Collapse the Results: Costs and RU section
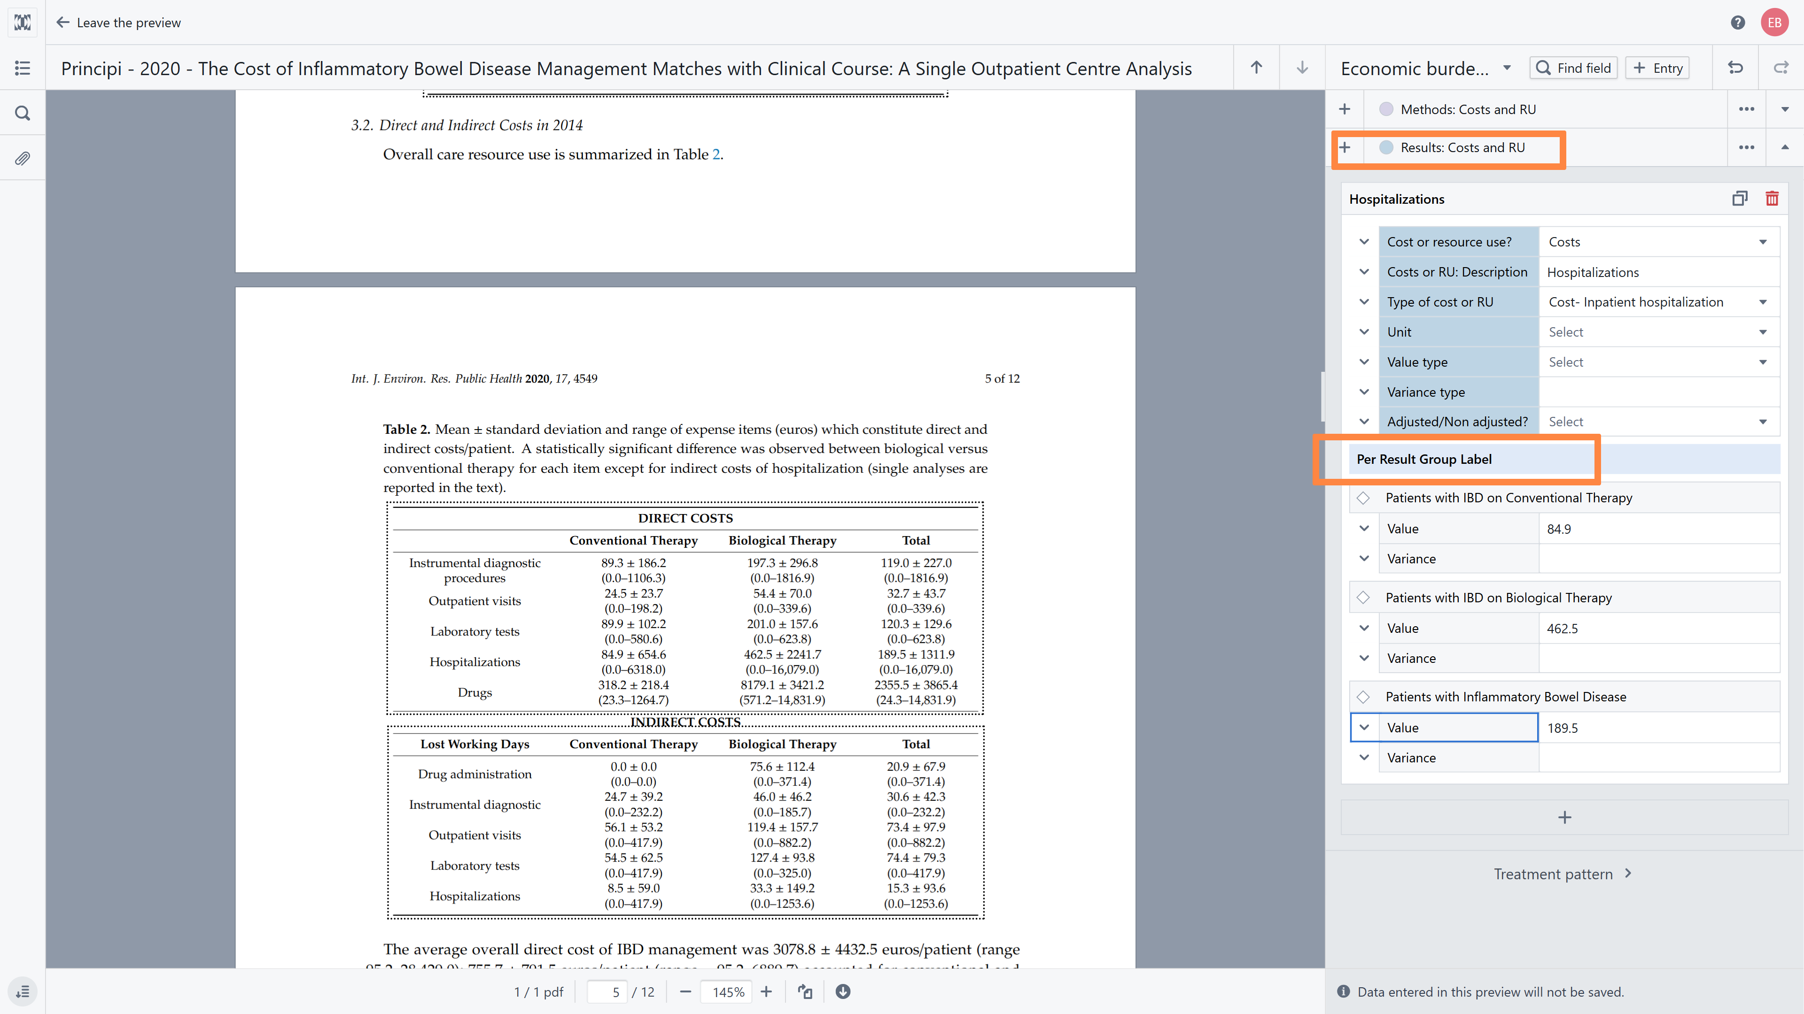Viewport: 1804px width, 1014px height. coord(1785,148)
